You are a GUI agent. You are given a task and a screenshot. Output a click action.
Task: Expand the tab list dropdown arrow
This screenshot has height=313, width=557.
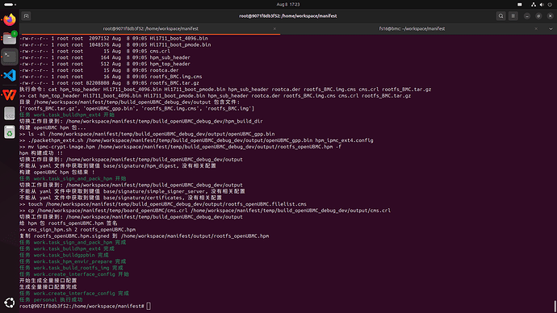click(551, 29)
